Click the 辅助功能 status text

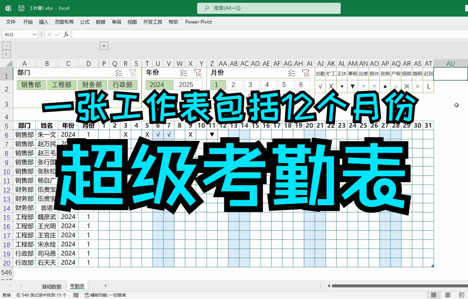[108, 295]
